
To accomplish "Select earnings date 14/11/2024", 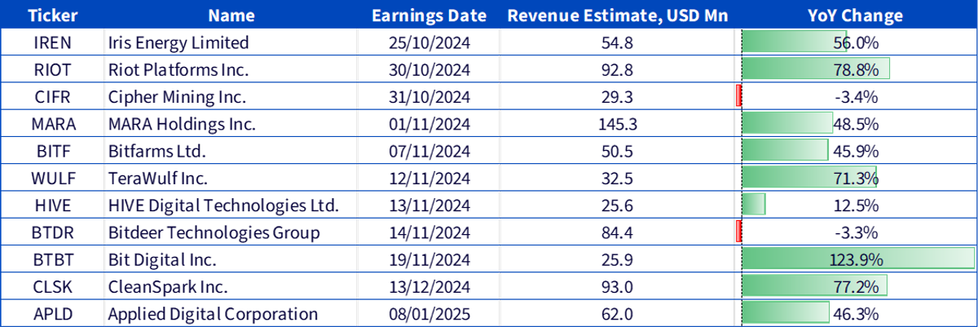I will [x=429, y=232].
